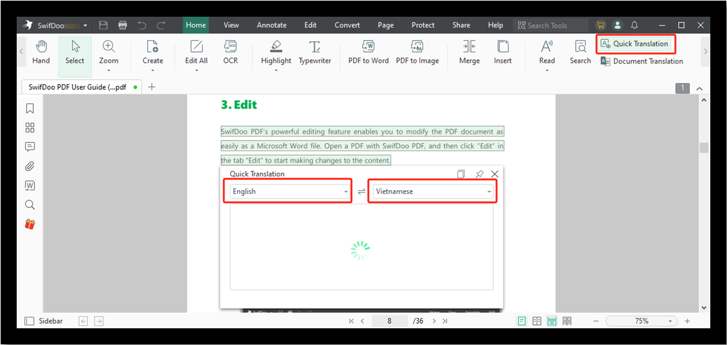This screenshot has height=345, width=727.
Task: Click the Save disk icon
Action: [104, 25]
